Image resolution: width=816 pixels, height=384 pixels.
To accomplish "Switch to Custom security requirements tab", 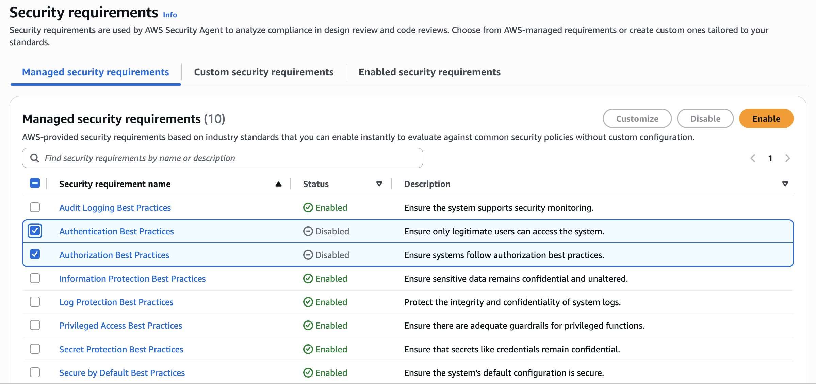I will click(x=264, y=72).
